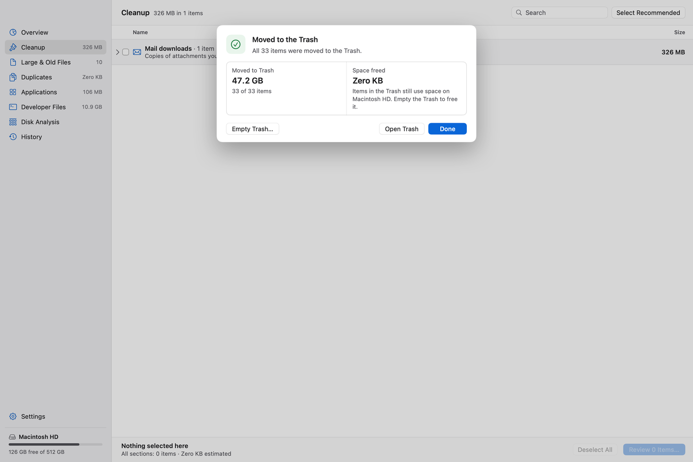Open Developer Files section

pyautogui.click(x=55, y=107)
